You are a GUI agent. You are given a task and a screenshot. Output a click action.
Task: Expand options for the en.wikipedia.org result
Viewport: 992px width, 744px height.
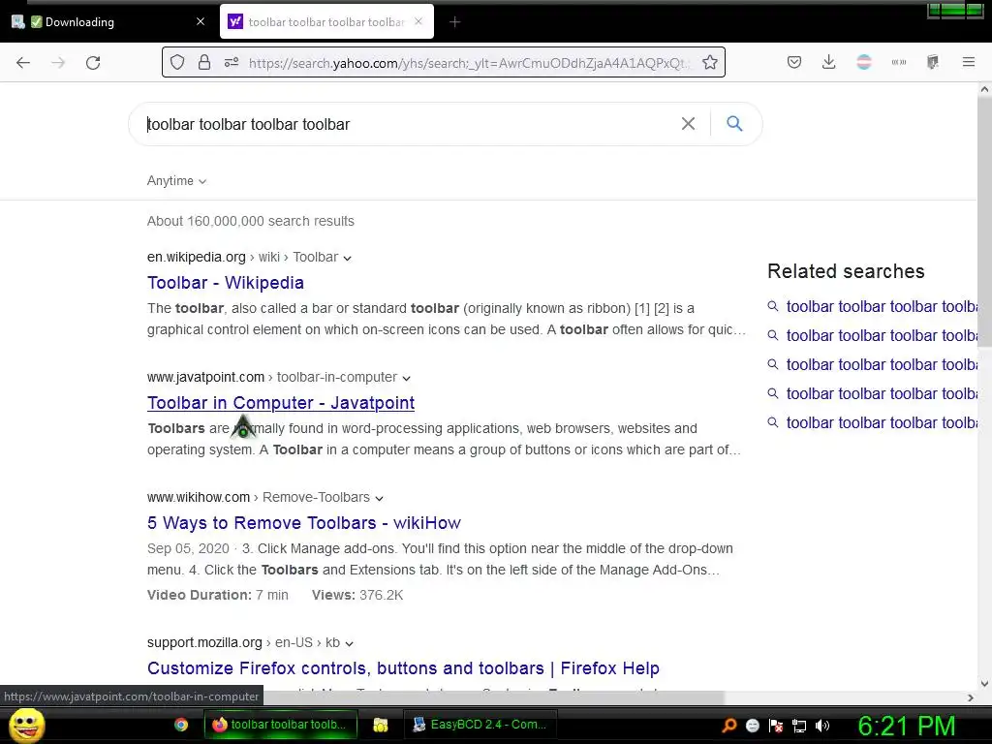348,258
